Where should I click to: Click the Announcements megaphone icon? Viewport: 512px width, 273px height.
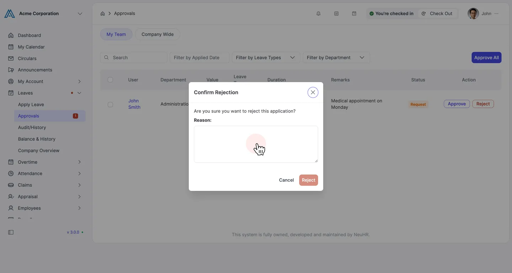pos(11,70)
